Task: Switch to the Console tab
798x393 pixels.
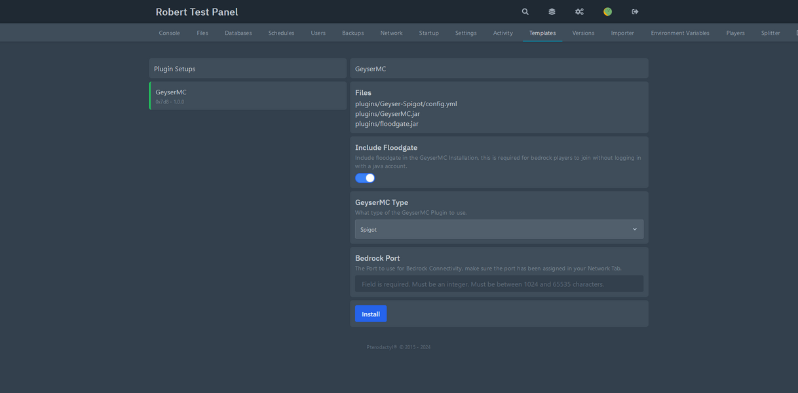Action: click(169, 32)
